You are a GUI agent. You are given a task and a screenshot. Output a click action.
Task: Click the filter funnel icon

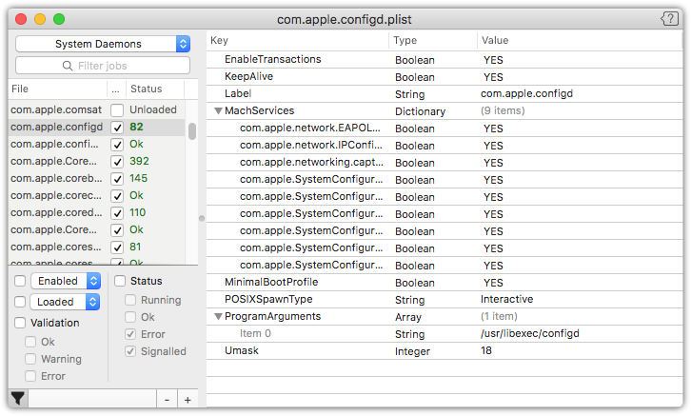pos(17,399)
